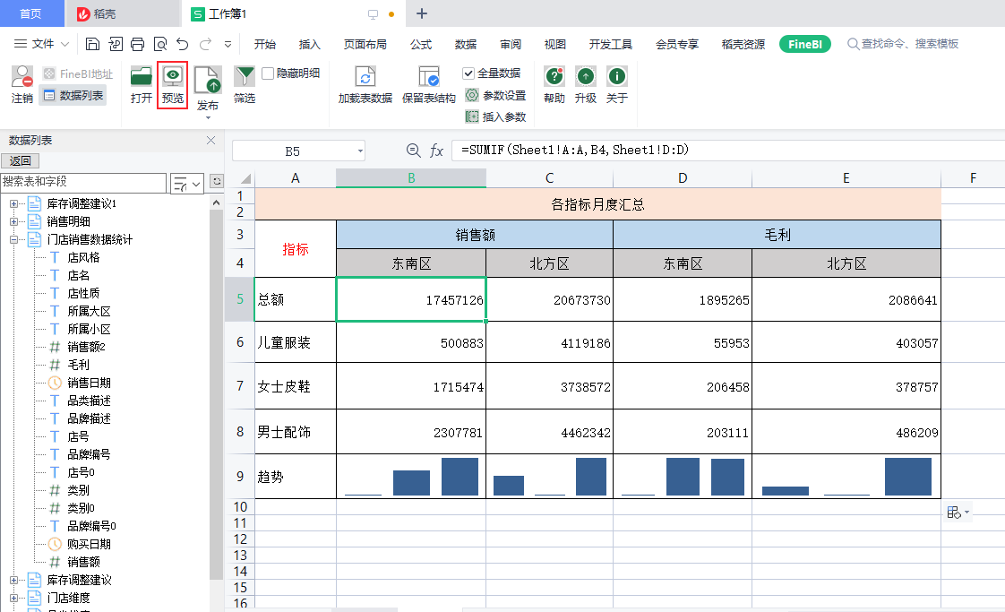Close the 数据列表 panel

[x=210, y=140]
